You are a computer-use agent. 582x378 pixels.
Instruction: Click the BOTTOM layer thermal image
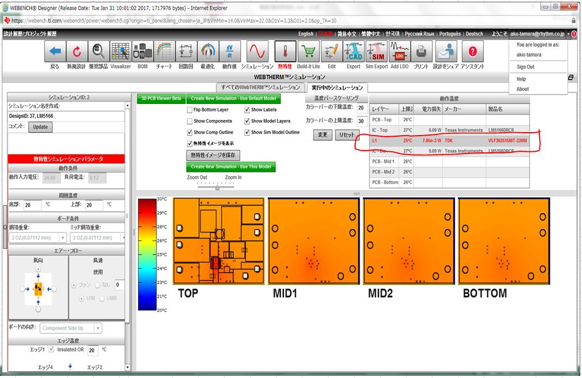(x=504, y=241)
